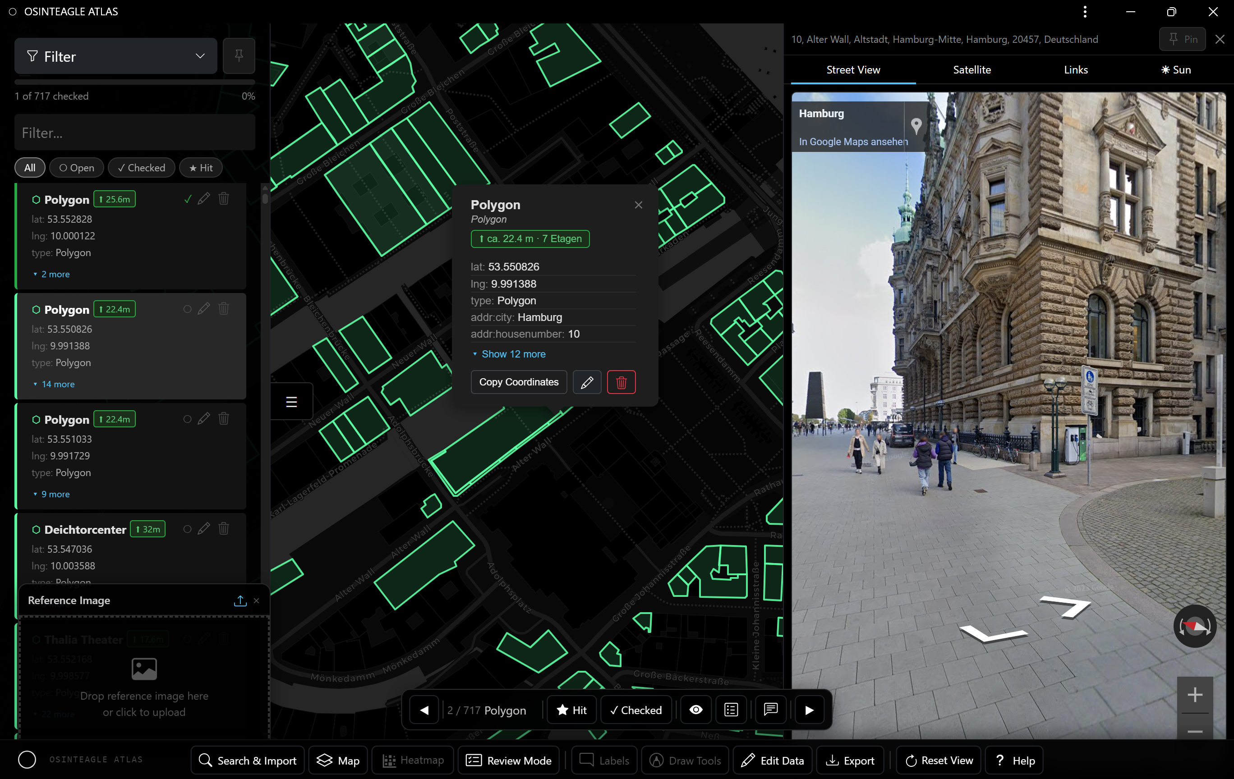Switch to the Street View tab
This screenshot has width=1234, height=779.
coord(853,70)
